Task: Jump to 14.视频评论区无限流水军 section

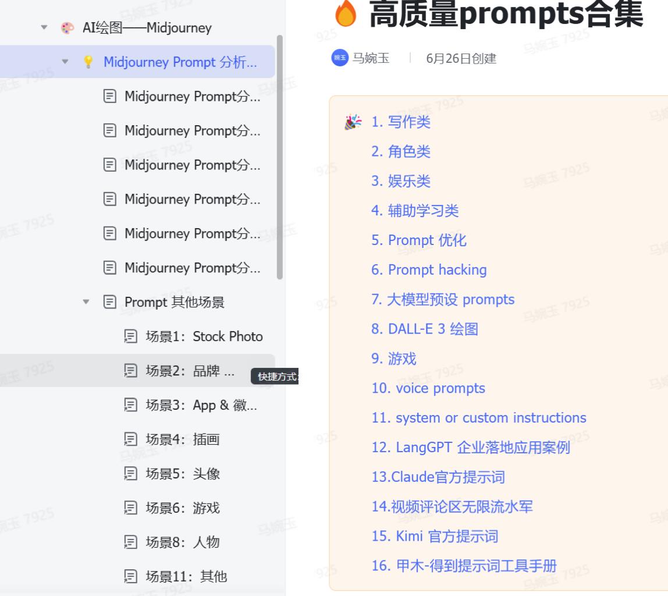Action: pos(452,506)
